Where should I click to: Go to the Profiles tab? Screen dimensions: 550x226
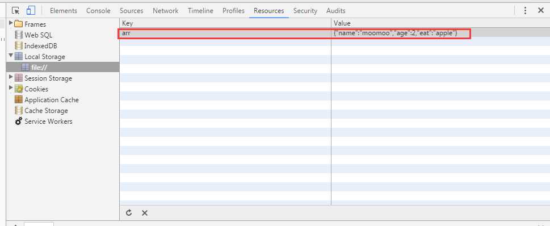click(x=234, y=11)
